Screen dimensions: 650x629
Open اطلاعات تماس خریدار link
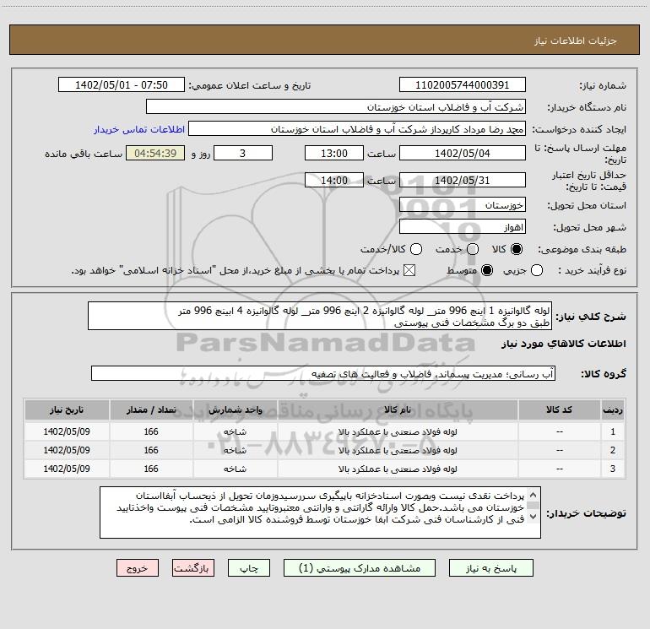[139, 129]
